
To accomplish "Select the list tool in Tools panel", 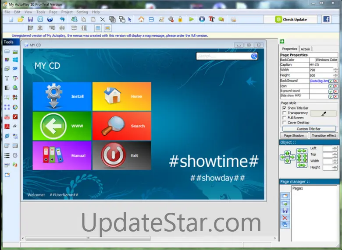I will 7,155.
